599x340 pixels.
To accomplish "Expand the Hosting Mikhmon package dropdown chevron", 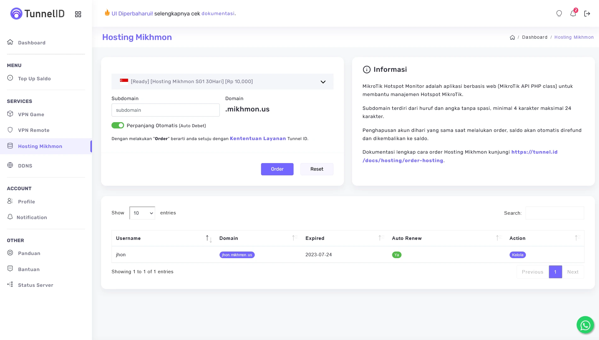I will click(x=323, y=82).
